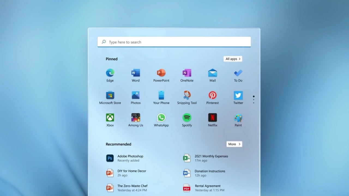
Task: Open recently added Adobe Photoshop
Action: point(130,158)
